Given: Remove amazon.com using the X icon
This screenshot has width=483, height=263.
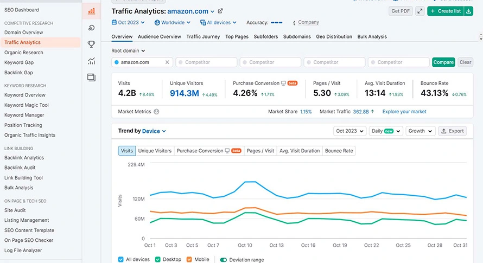Looking at the screenshot, I should tap(167, 62).
